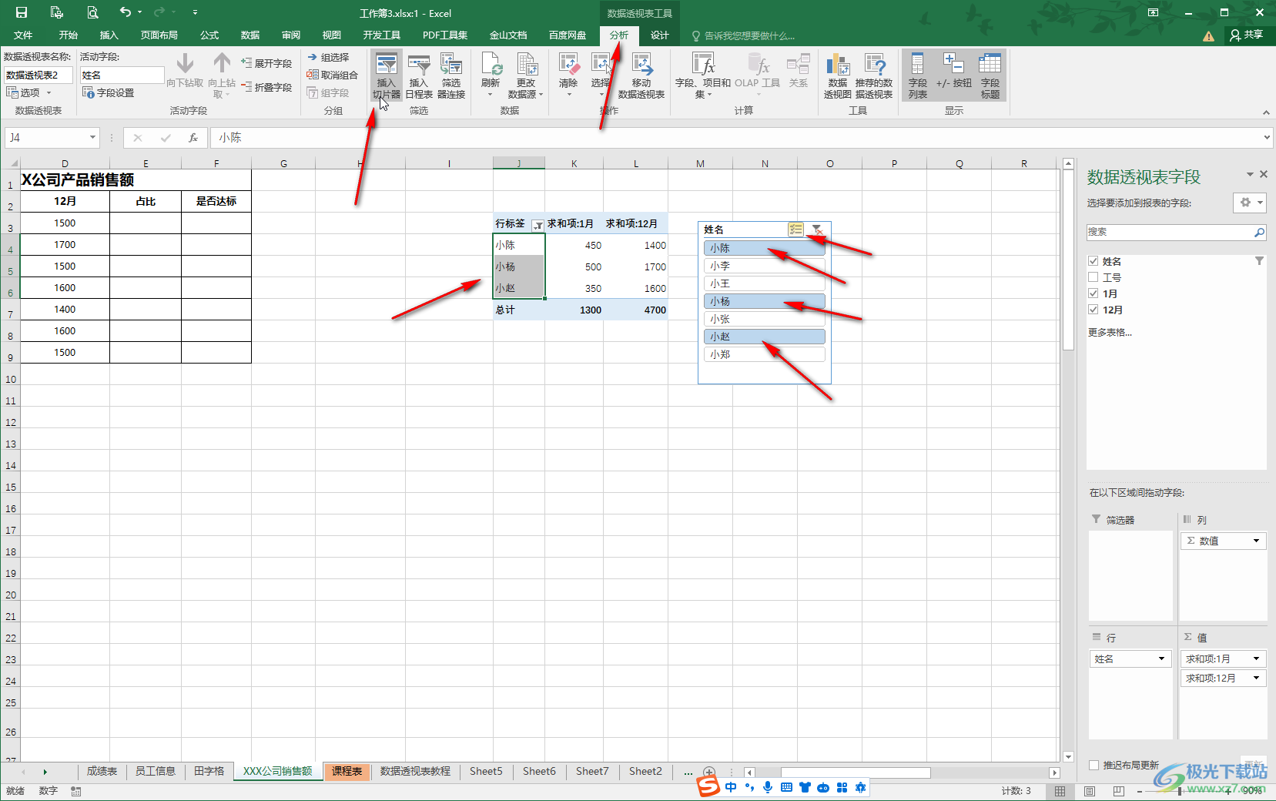The height and width of the screenshot is (801, 1276).
Task: Enable 推迟布局更新 checkbox
Action: [1094, 765]
